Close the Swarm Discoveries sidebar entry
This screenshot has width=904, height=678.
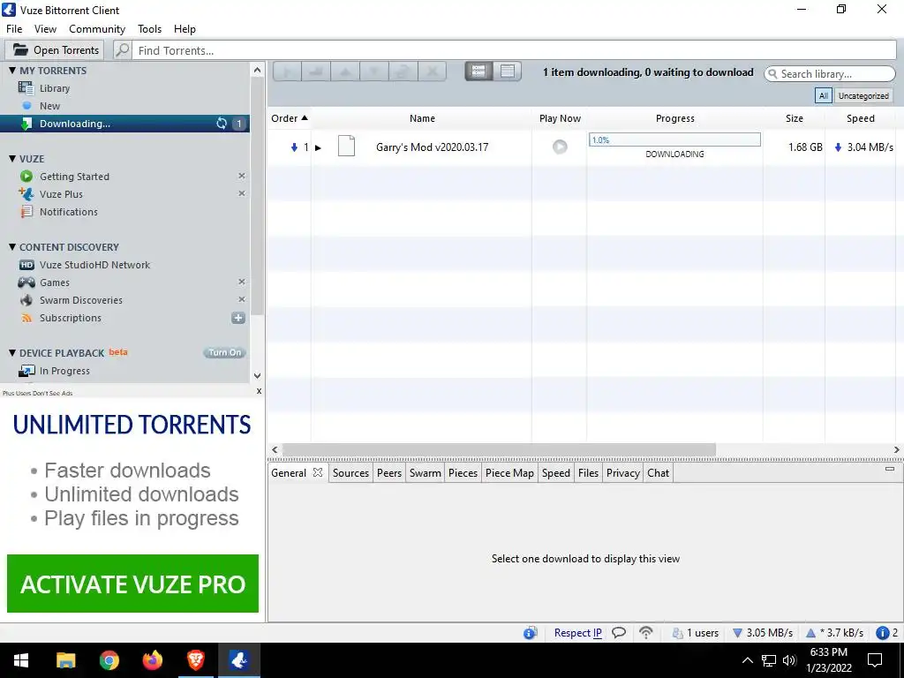click(242, 299)
